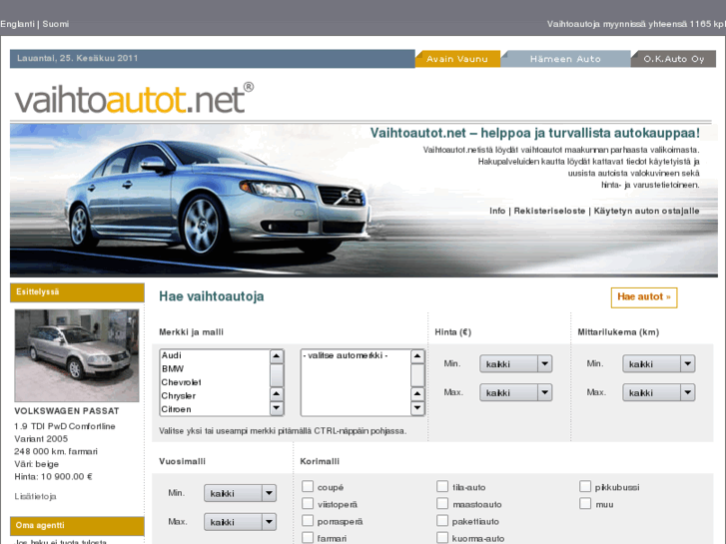Select Chrysler in the brand list
726x544 pixels.
point(215,395)
